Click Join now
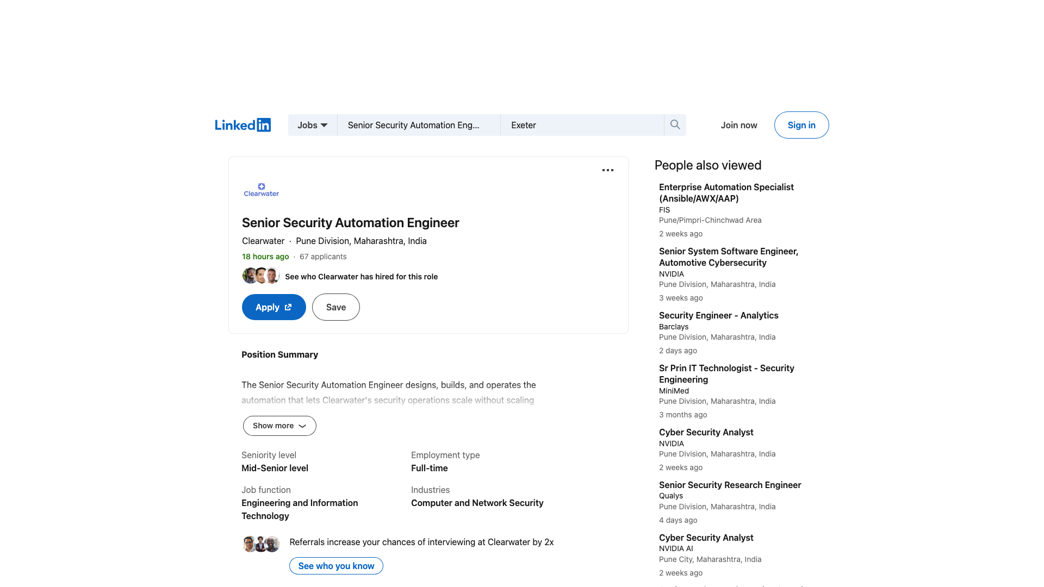1044x587 pixels. [x=739, y=125]
